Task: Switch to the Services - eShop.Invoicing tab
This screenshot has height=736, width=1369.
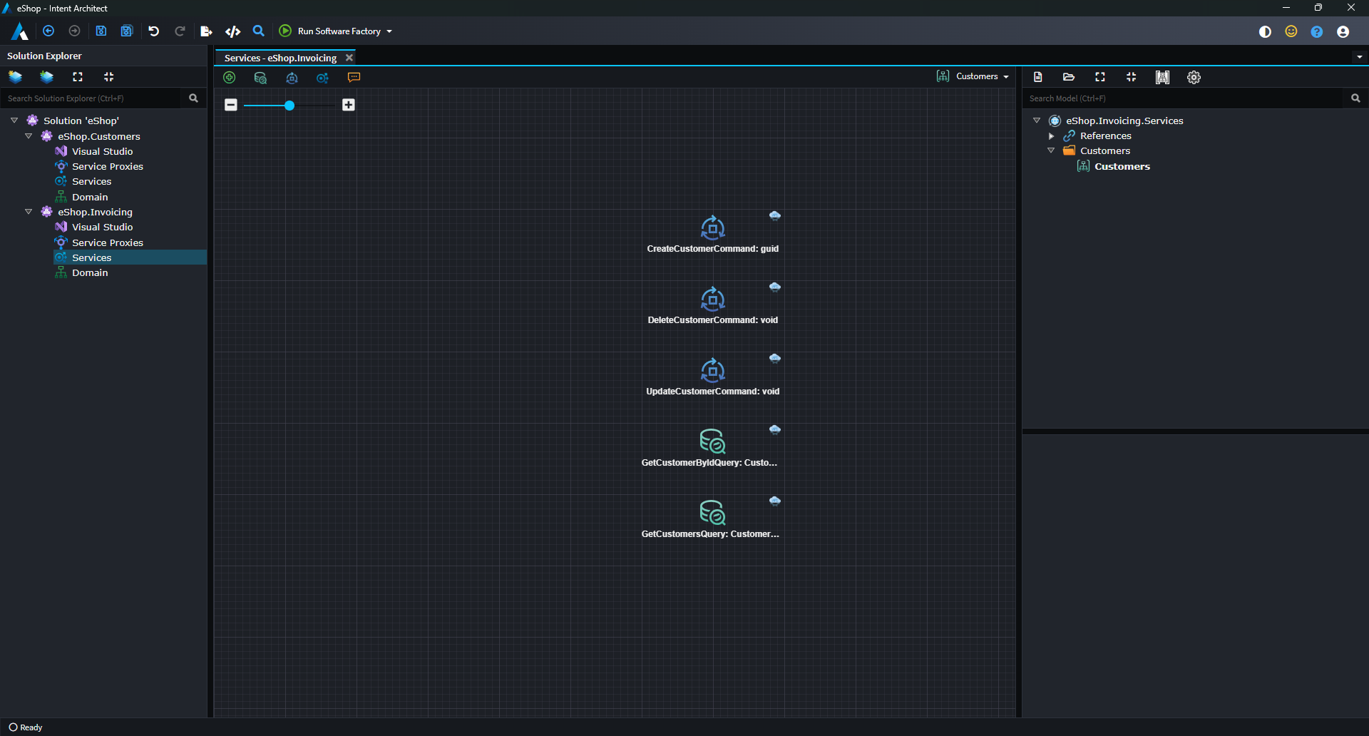Action: tap(280, 58)
